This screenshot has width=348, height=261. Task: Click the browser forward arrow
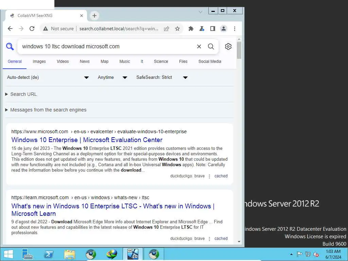coord(21,29)
